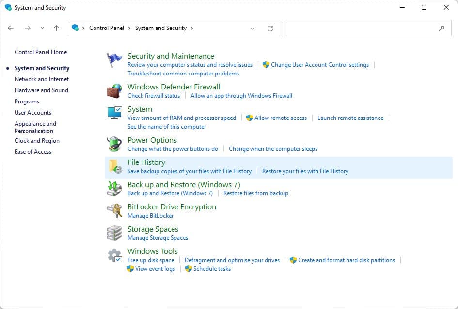Screen dimensions: 458x309
Task: Click the Power Options battery icon
Action: tap(114, 144)
